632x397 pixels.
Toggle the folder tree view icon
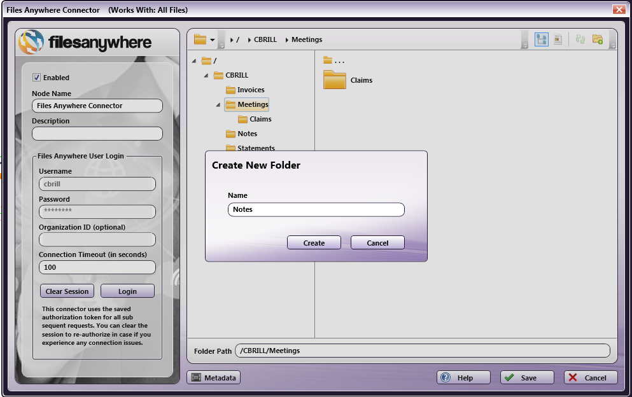(x=542, y=39)
